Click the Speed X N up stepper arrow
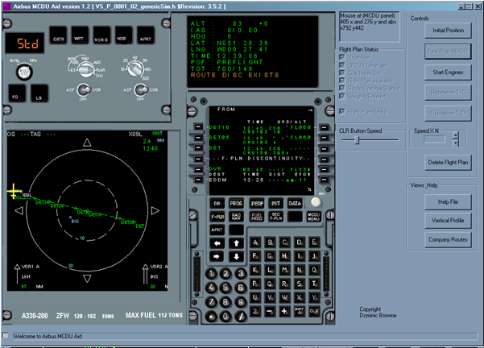This screenshot has height=348, width=484. click(x=455, y=135)
